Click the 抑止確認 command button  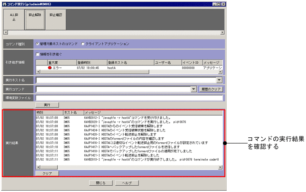pyautogui.click(x=56, y=20)
